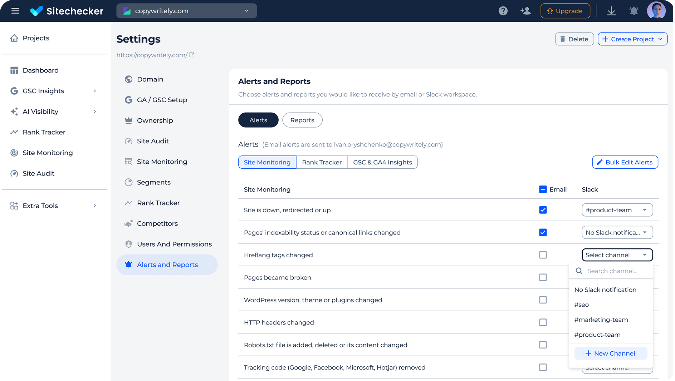675x381 pixels.
Task: Select the Rank Tracker alerts tab
Action: [x=321, y=162]
